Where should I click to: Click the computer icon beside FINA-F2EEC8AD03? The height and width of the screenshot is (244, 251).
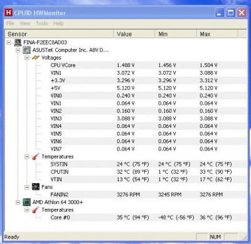[x=18, y=43]
